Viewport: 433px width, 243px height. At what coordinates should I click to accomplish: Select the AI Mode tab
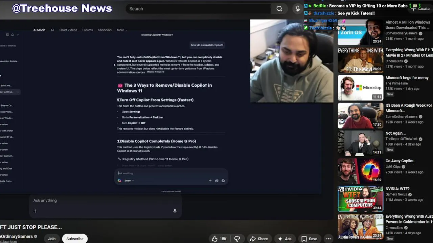tap(39, 30)
